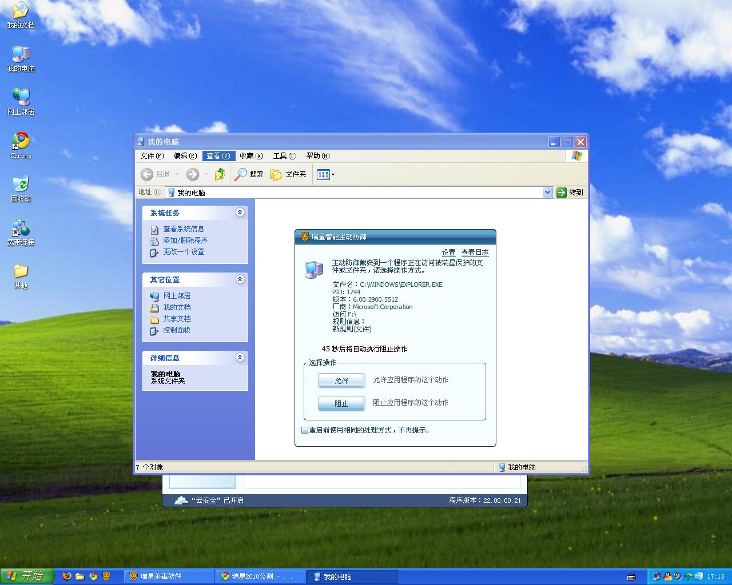
Task: Open the 编辑(E) menu
Action: click(x=185, y=156)
